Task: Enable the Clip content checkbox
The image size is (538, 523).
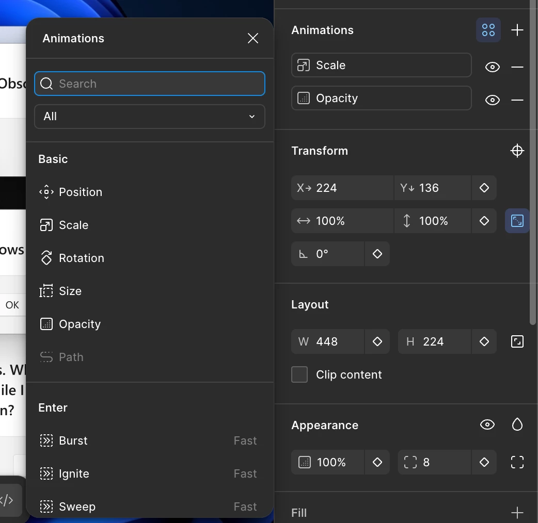Action: [299, 374]
